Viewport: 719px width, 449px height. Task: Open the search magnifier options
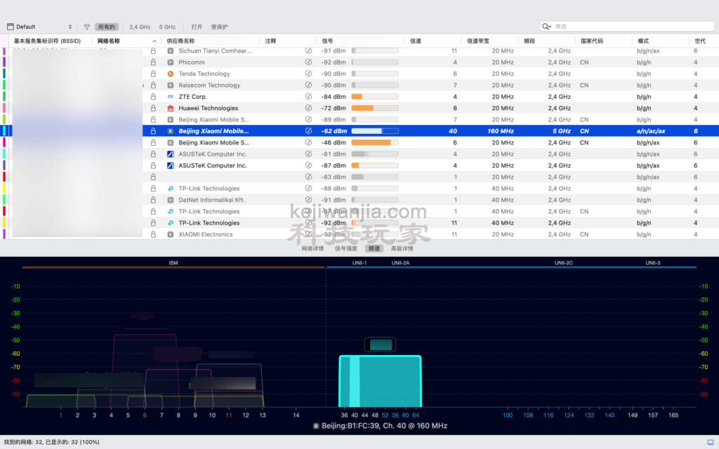click(546, 27)
